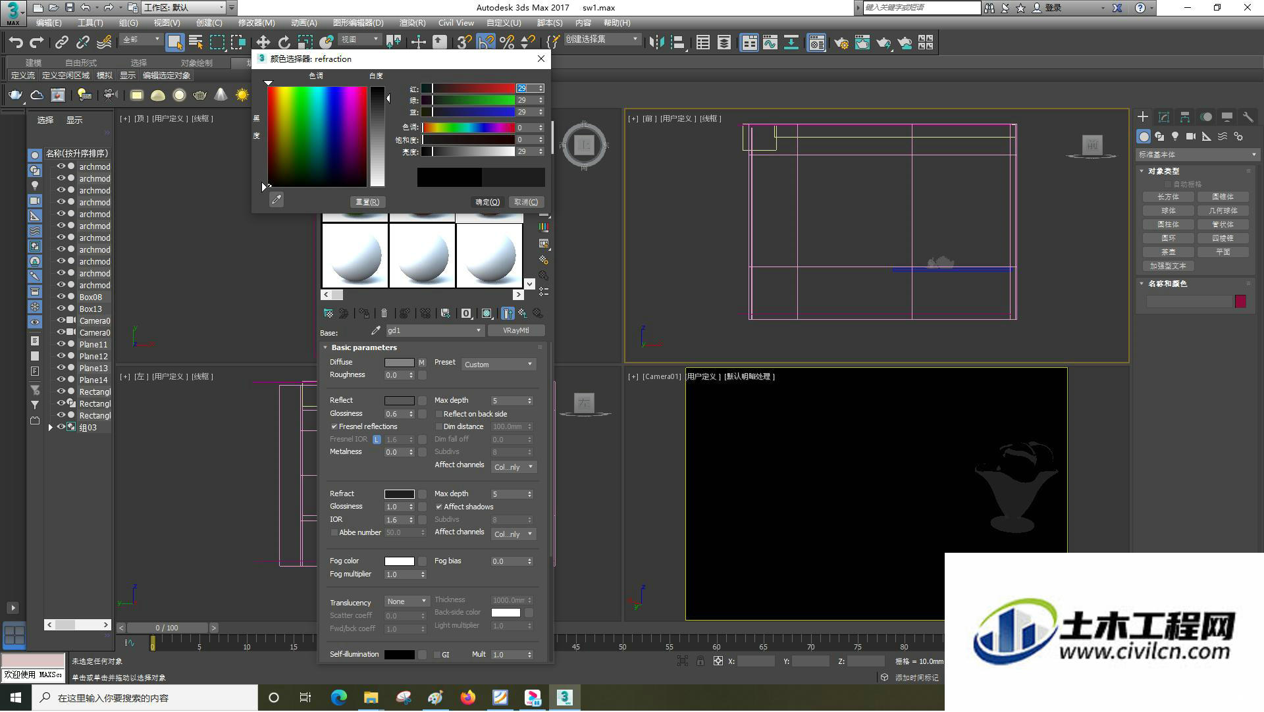1264x712 pixels.
Task: Toggle the Angle Snap icon
Action: coord(486,43)
